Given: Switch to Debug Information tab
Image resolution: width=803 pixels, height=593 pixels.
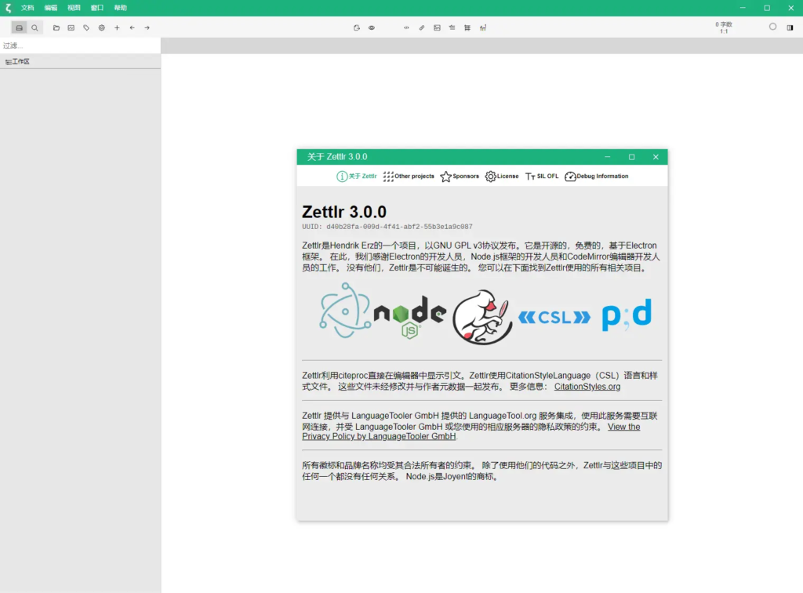Looking at the screenshot, I should 597,176.
